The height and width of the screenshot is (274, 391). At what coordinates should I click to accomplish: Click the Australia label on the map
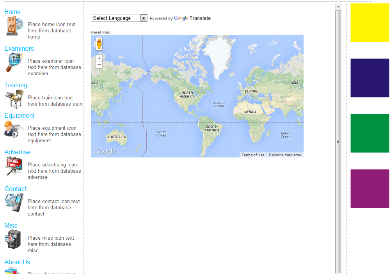point(116,137)
